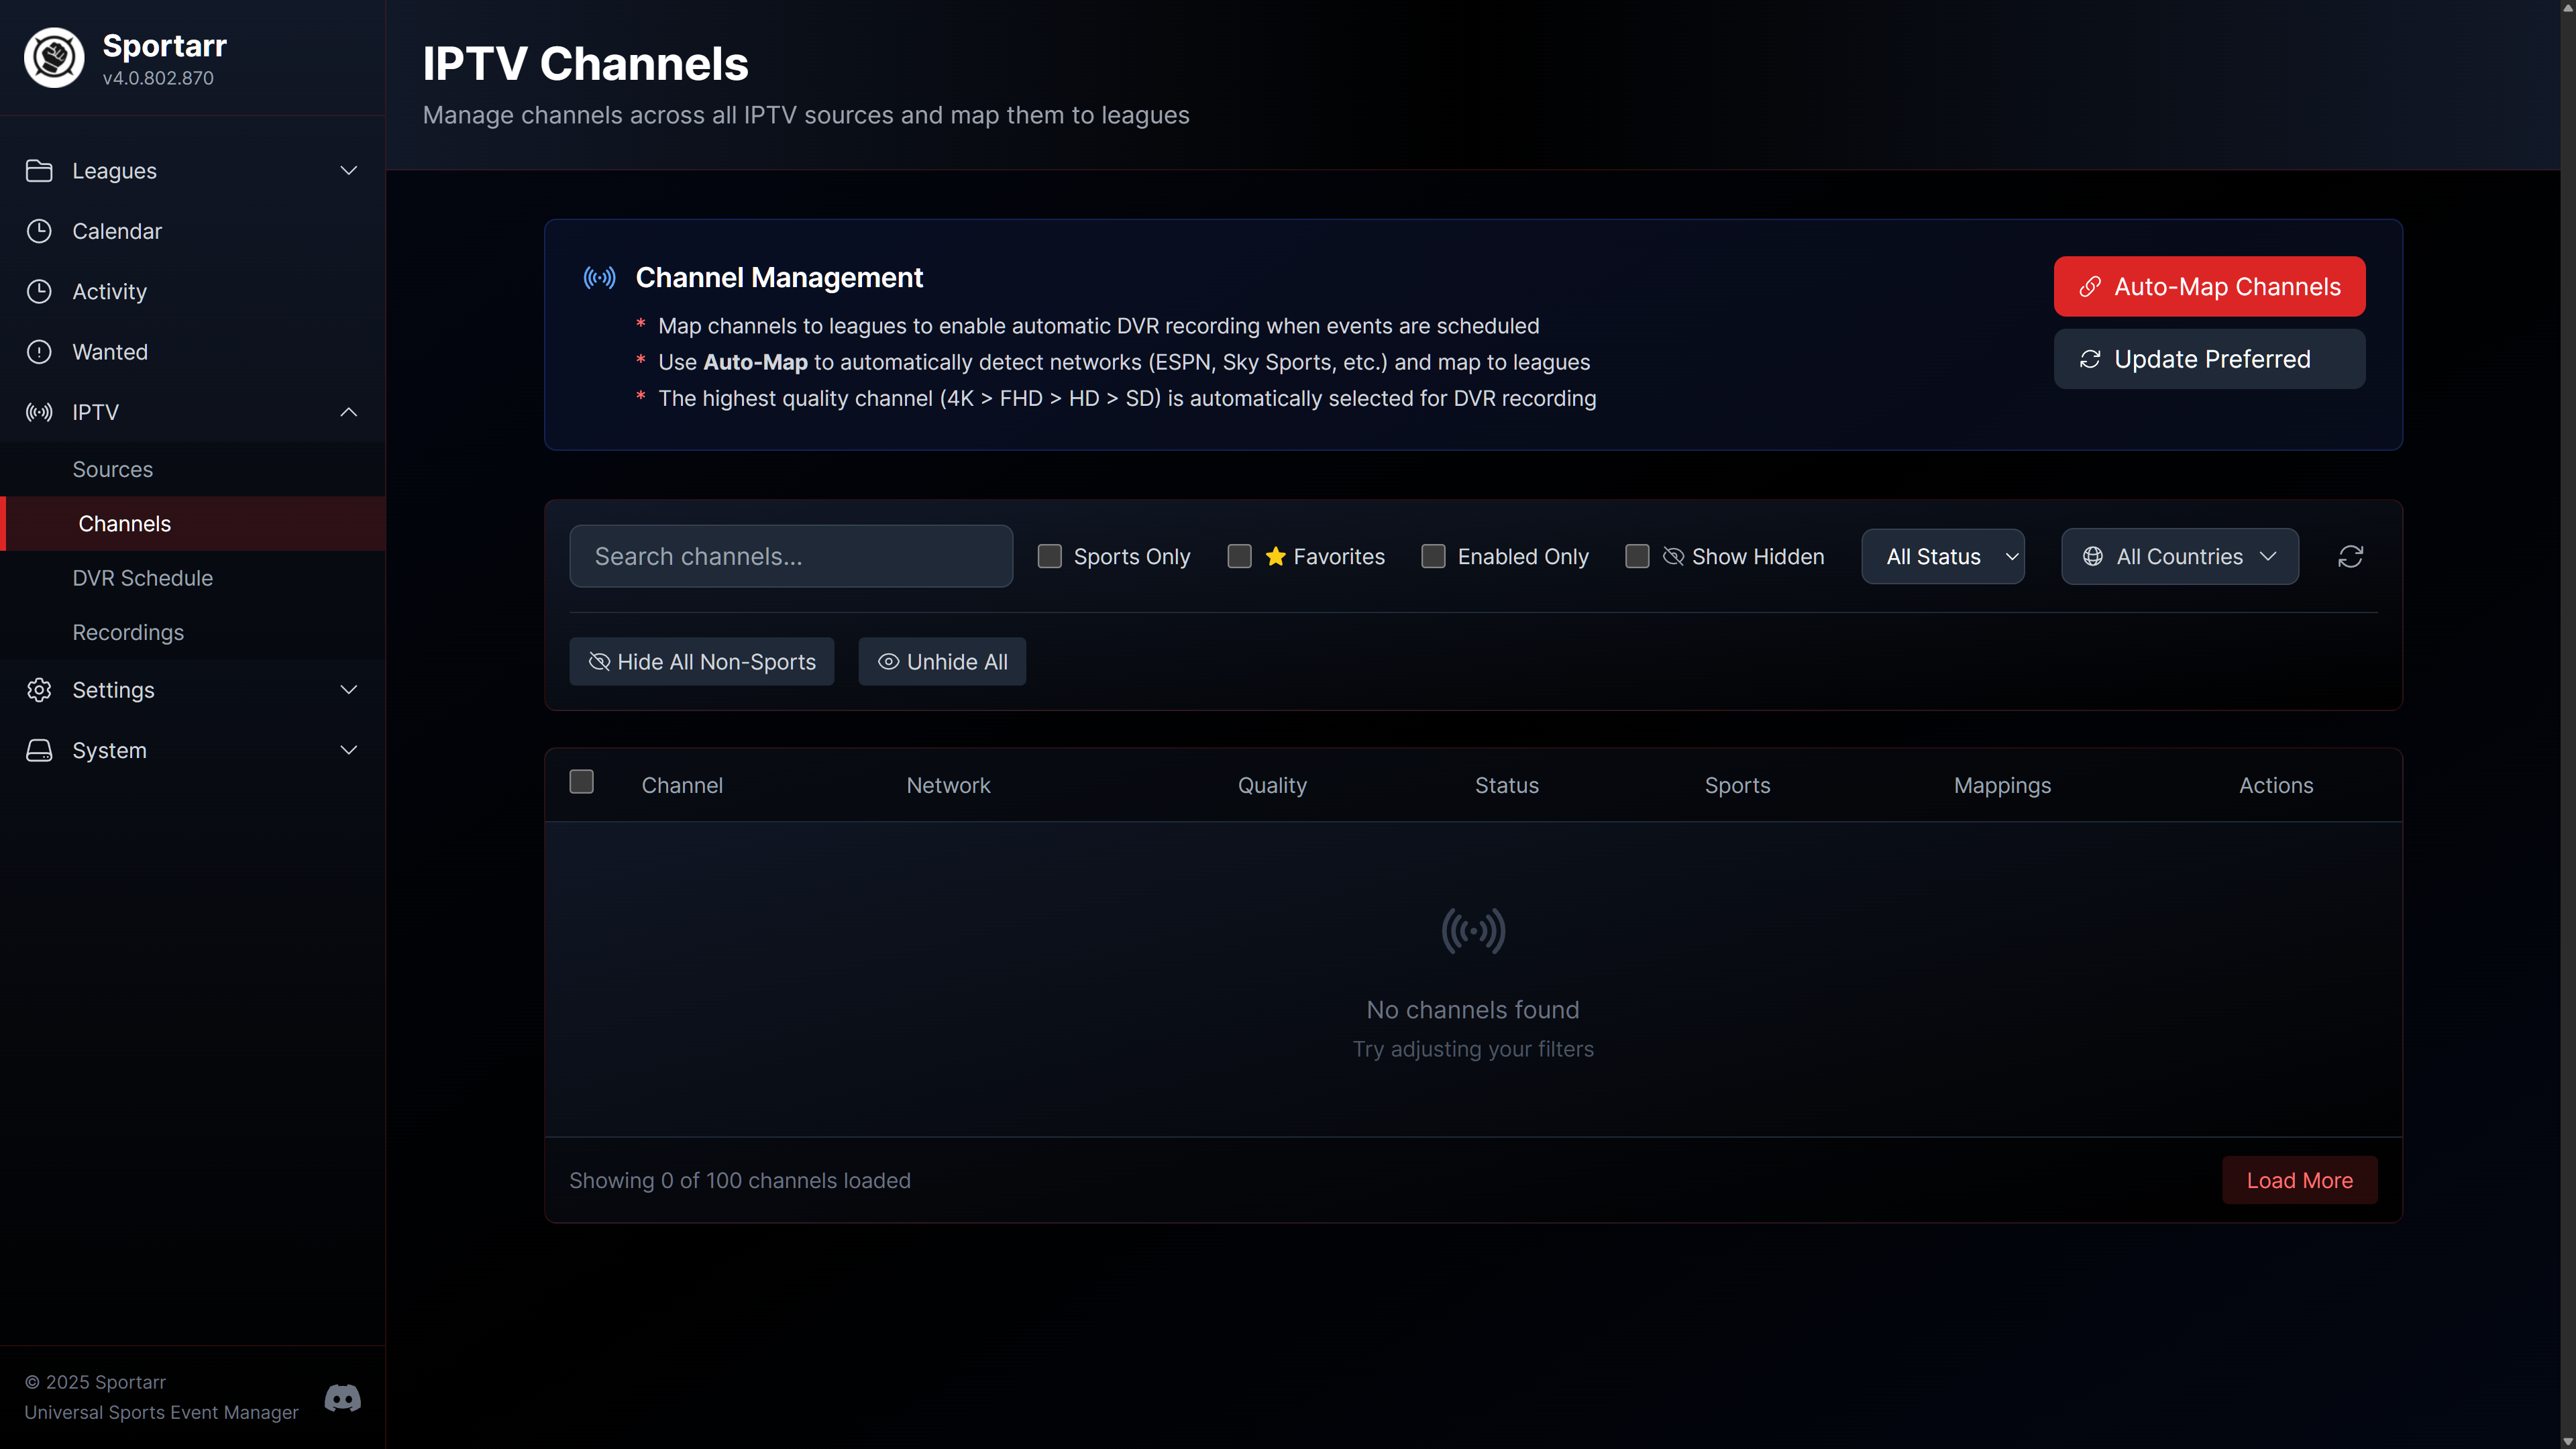Click the Activity clock icon

[39, 292]
